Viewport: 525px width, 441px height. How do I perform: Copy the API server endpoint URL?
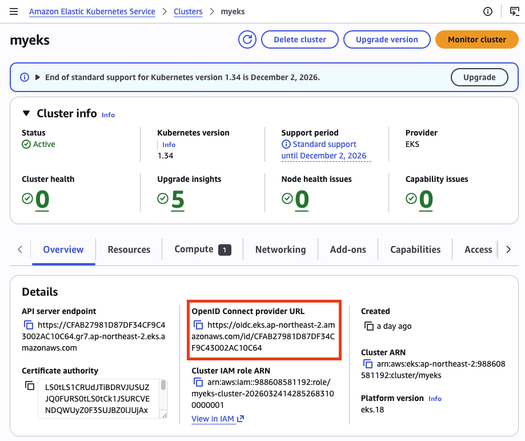pyautogui.click(x=29, y=324)
